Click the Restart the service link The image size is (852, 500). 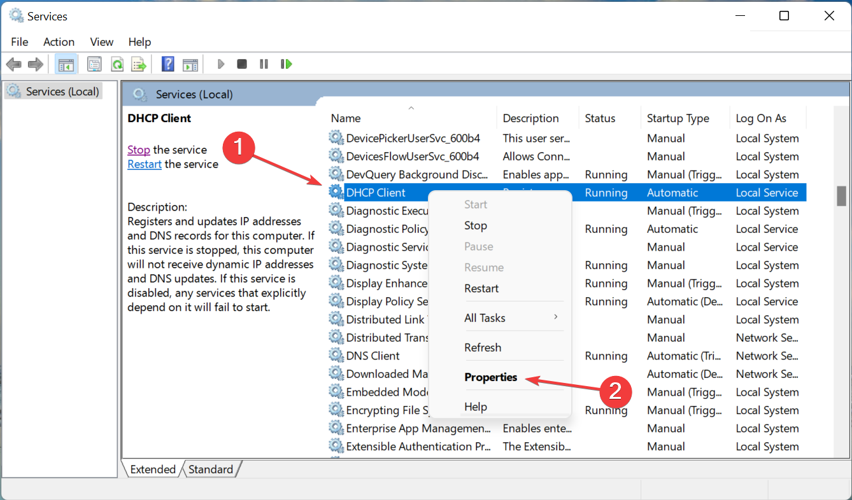click(145, 164)
